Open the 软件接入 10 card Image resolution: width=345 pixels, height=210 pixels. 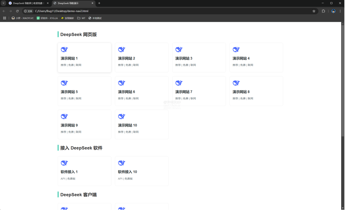141,171
